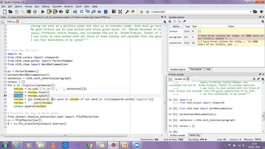Select the sentences variable row
265x149 pixels.
pyautogui.click(x=216, y=43)
